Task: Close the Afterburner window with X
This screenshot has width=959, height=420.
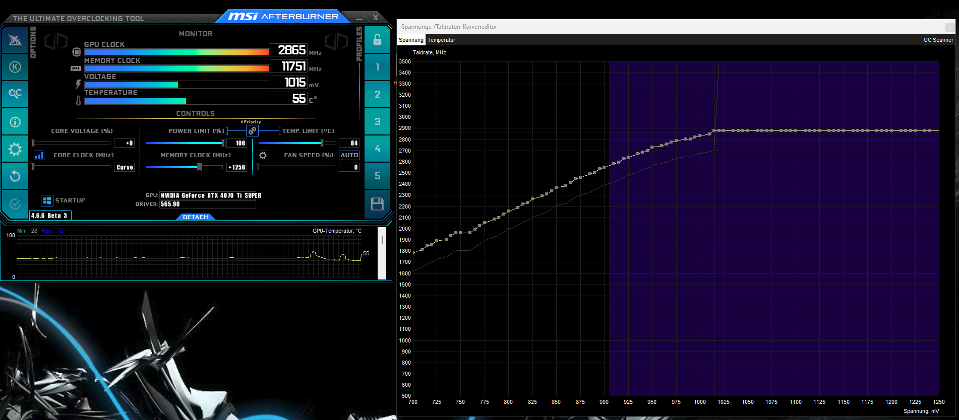Action: click(x=376, y=18)
